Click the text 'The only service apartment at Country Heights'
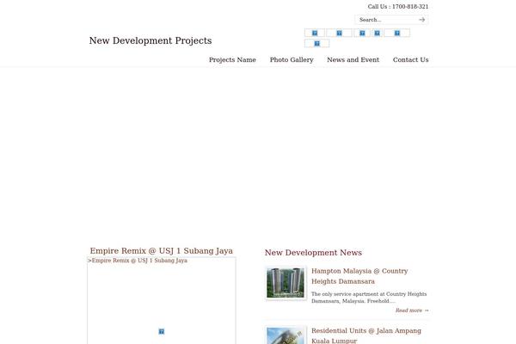Image resolution: width=516 pixels, height=344 pixels. [369, 294]
